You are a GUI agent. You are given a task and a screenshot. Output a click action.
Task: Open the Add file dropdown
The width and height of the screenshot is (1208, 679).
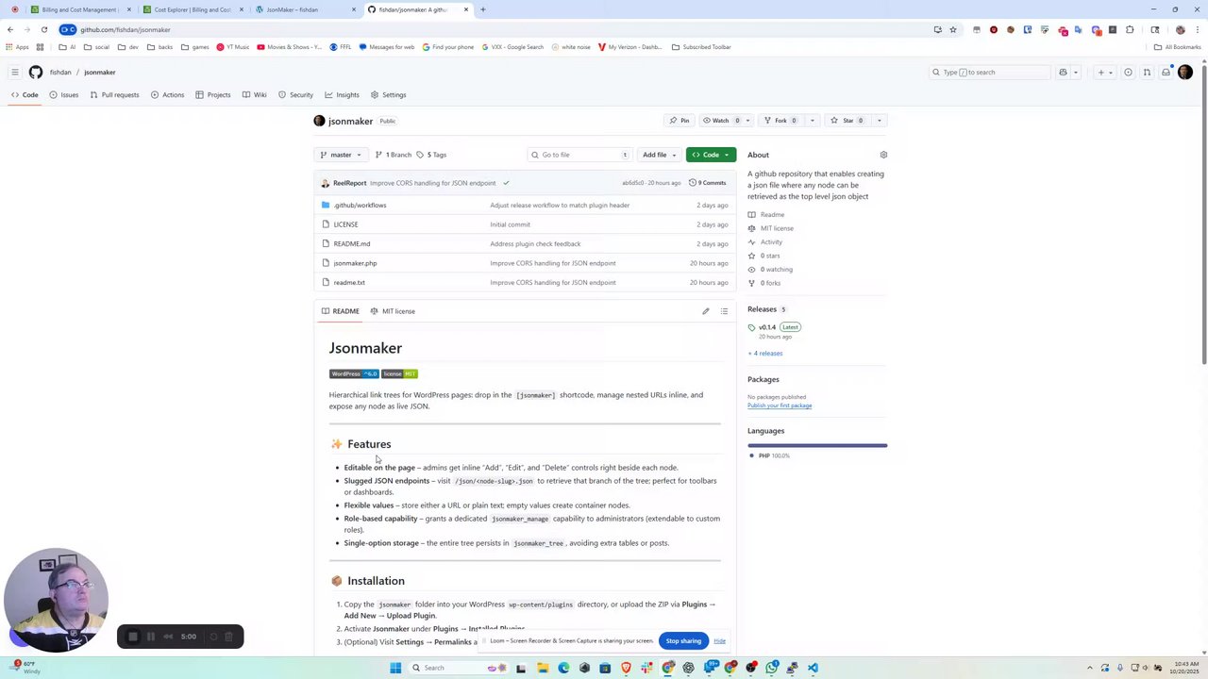[660, 155]
